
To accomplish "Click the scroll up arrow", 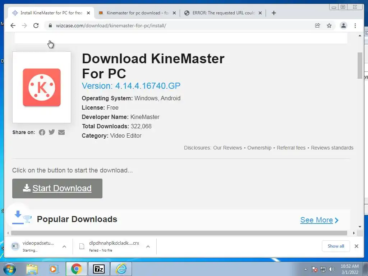I will point(360,36).
